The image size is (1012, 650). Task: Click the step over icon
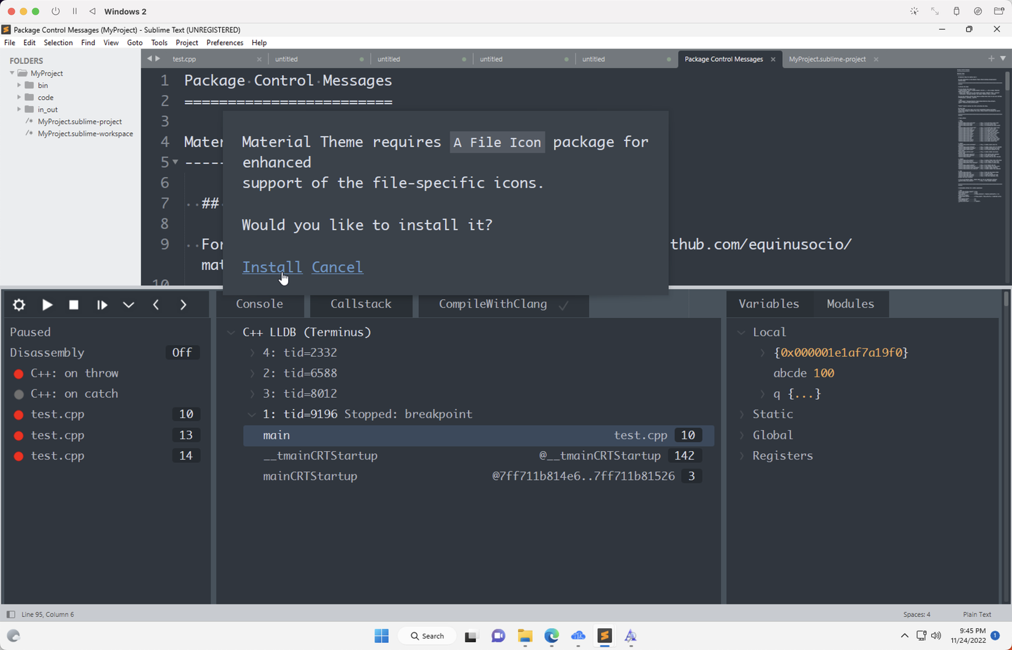(102, 305)
